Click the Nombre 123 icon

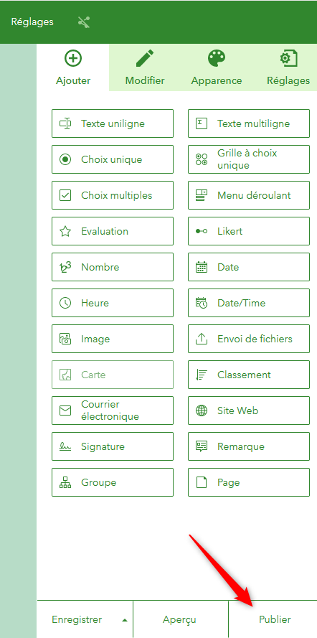(x=65, y=267)
